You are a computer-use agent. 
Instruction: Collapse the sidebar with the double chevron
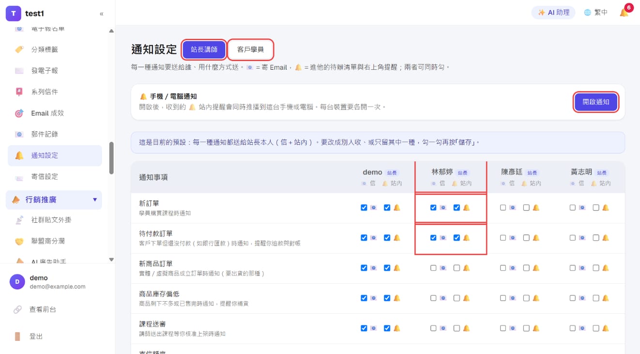point(101,14)
